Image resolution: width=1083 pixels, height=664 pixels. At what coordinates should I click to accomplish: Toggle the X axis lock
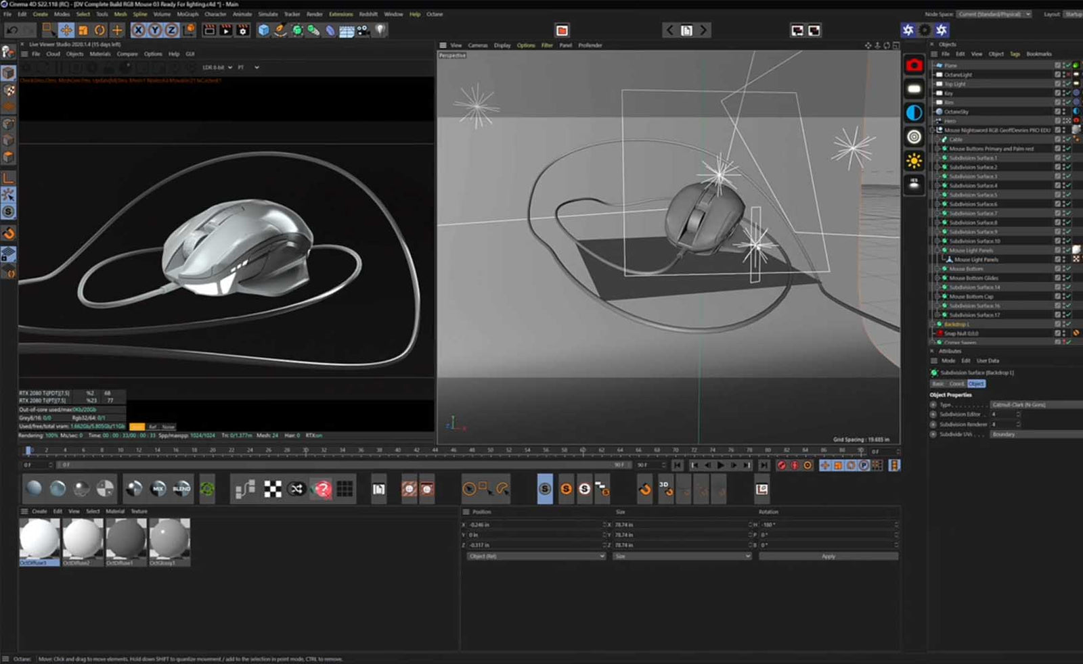[138, 30]
